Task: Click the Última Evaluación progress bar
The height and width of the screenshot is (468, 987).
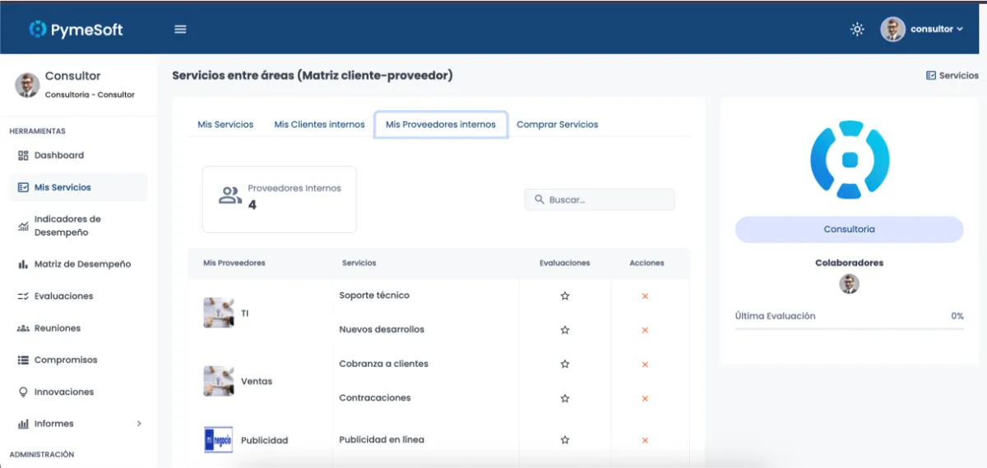Action: point(849,328)
